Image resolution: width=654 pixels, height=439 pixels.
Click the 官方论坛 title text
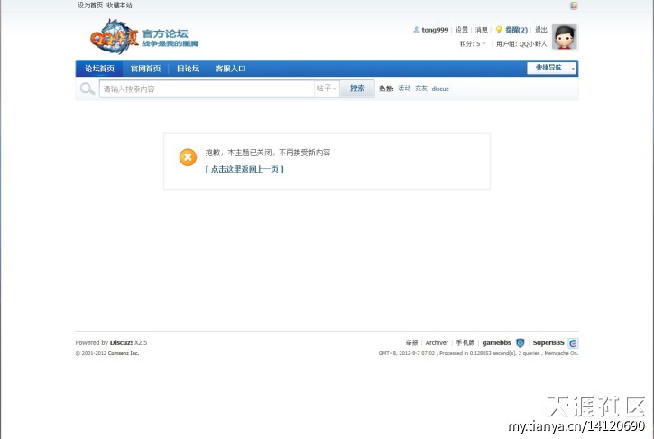(165, 33)
